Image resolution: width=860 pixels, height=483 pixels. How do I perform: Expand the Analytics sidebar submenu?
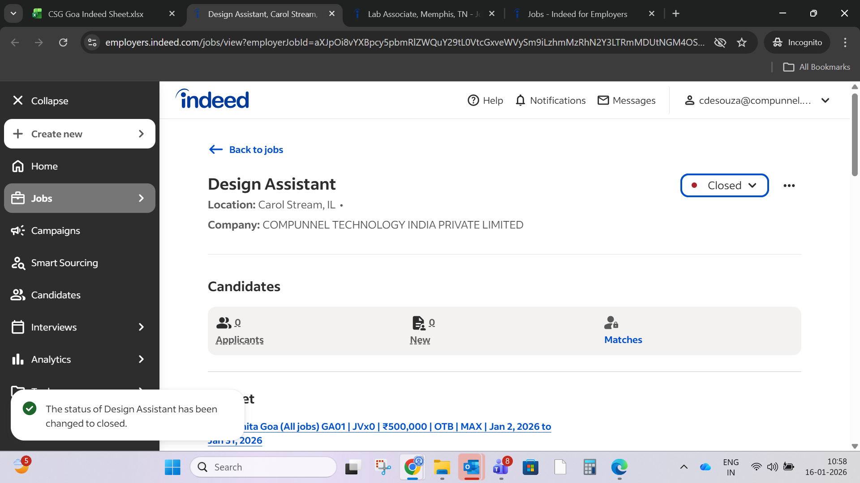pyautogui.click(x=141, y=360)
